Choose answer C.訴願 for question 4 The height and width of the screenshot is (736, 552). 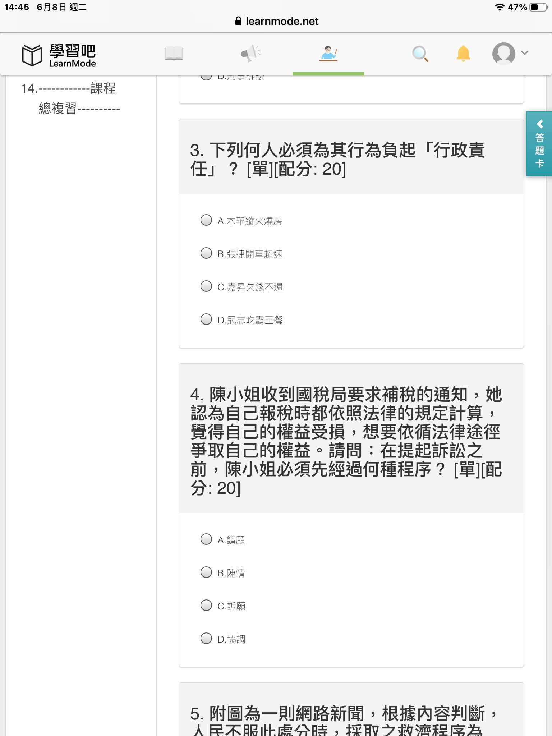coord(223,606)
